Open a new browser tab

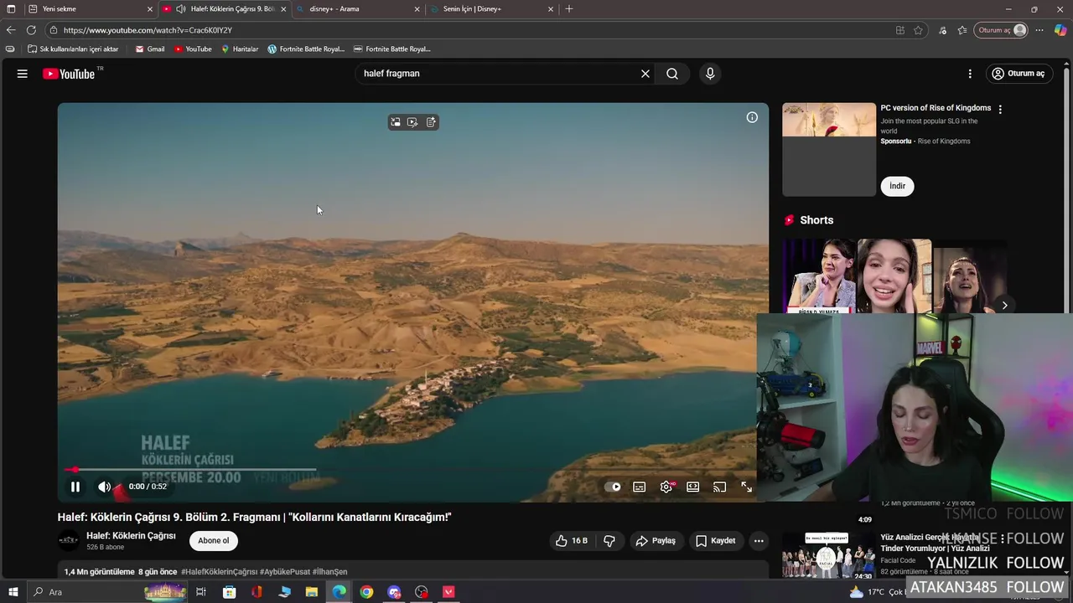(569, 9)
